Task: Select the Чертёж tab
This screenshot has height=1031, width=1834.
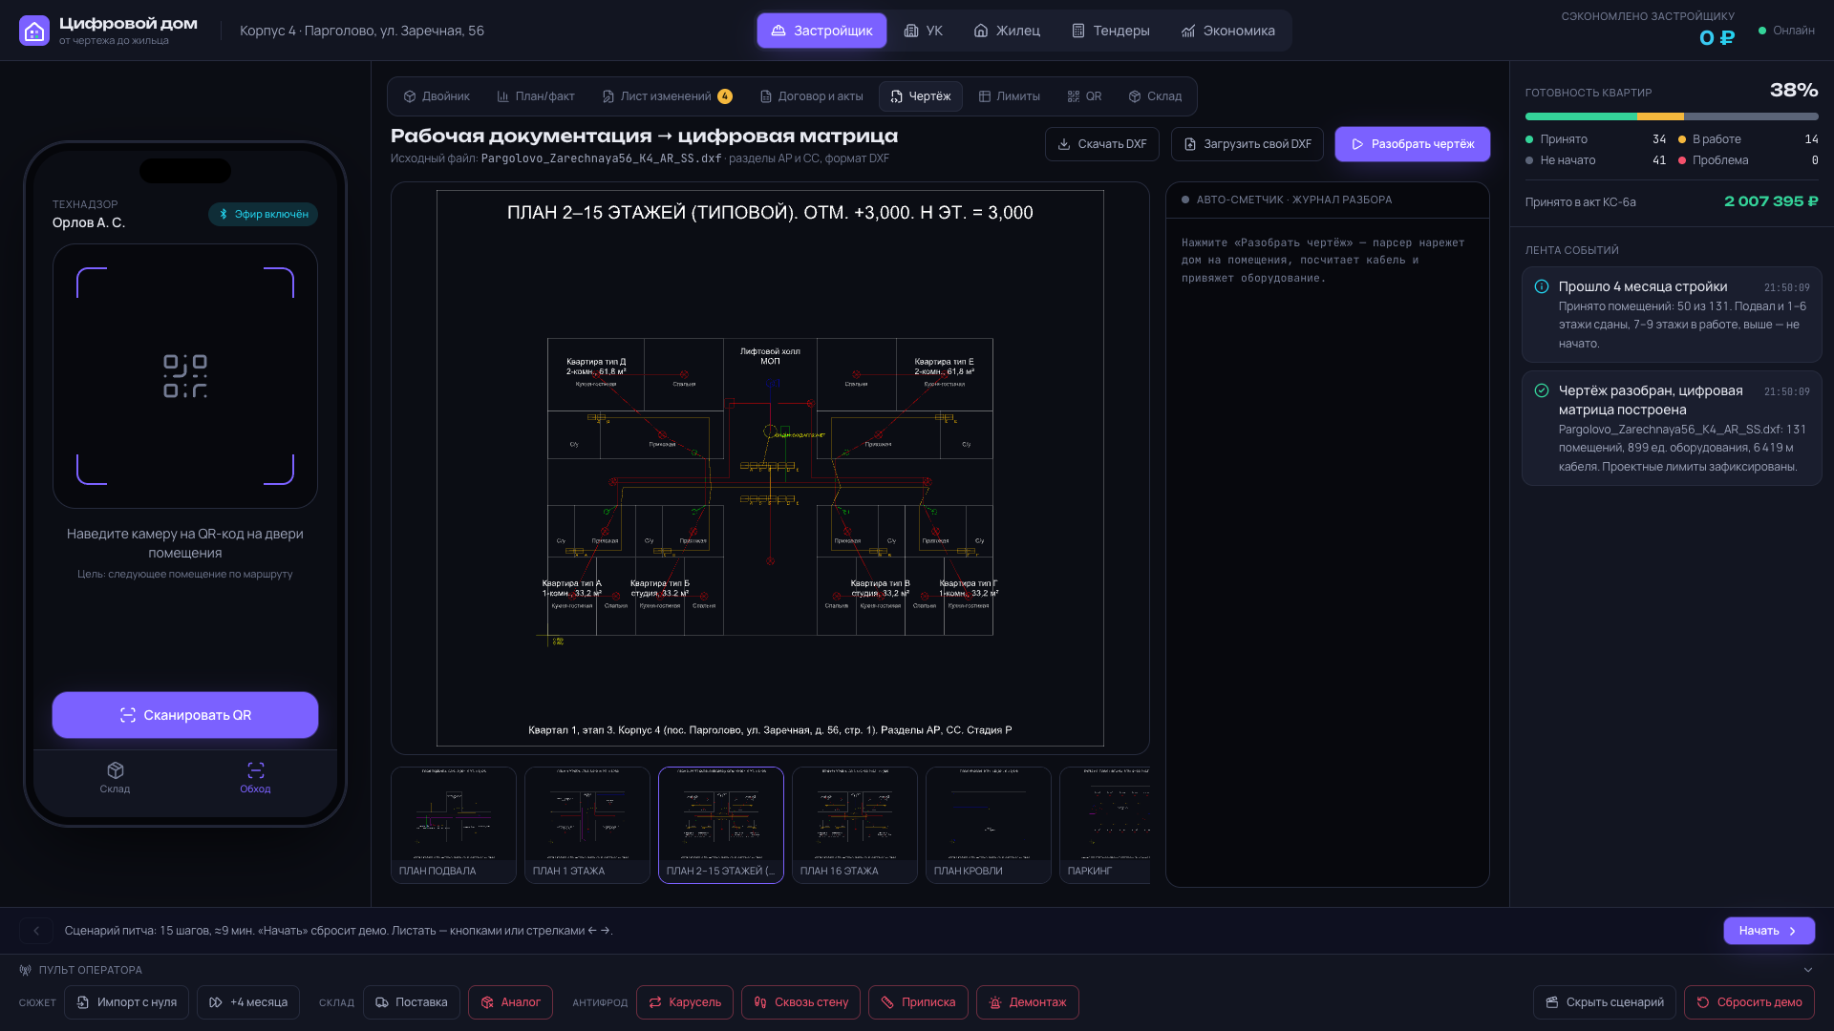Action: [x=921, y=96]
